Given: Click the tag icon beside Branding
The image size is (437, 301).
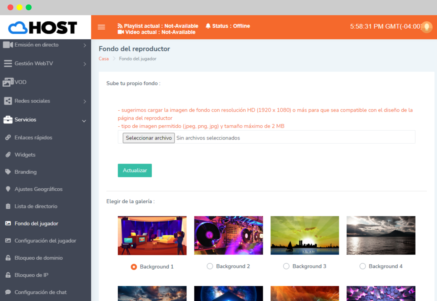Looking at the screenshot, I should point(8,172).
